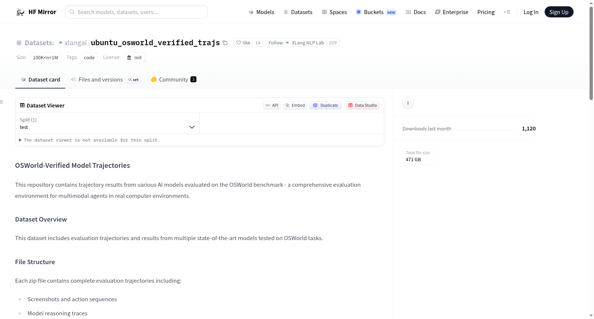594x319 pixels.
Task: Click the Dataset Overview heading
Action: [41, 219]
